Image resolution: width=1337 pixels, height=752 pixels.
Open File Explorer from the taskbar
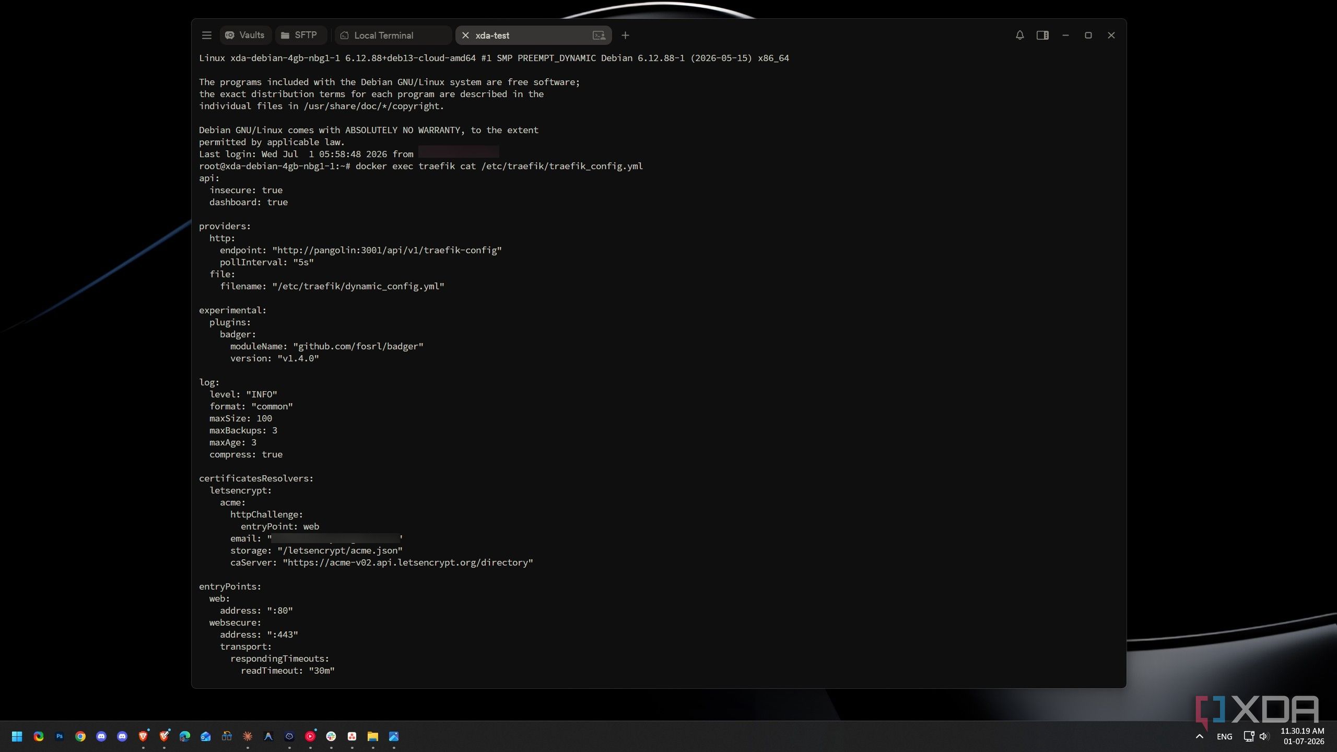click(x=373, y=736)
